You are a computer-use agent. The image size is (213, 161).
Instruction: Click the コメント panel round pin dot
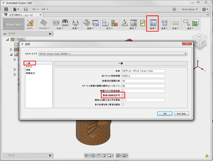coord(50,155)
